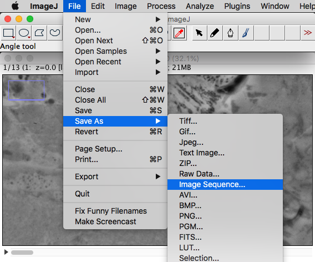Click the blue rectangular selection on image

[x=26, y=90]
